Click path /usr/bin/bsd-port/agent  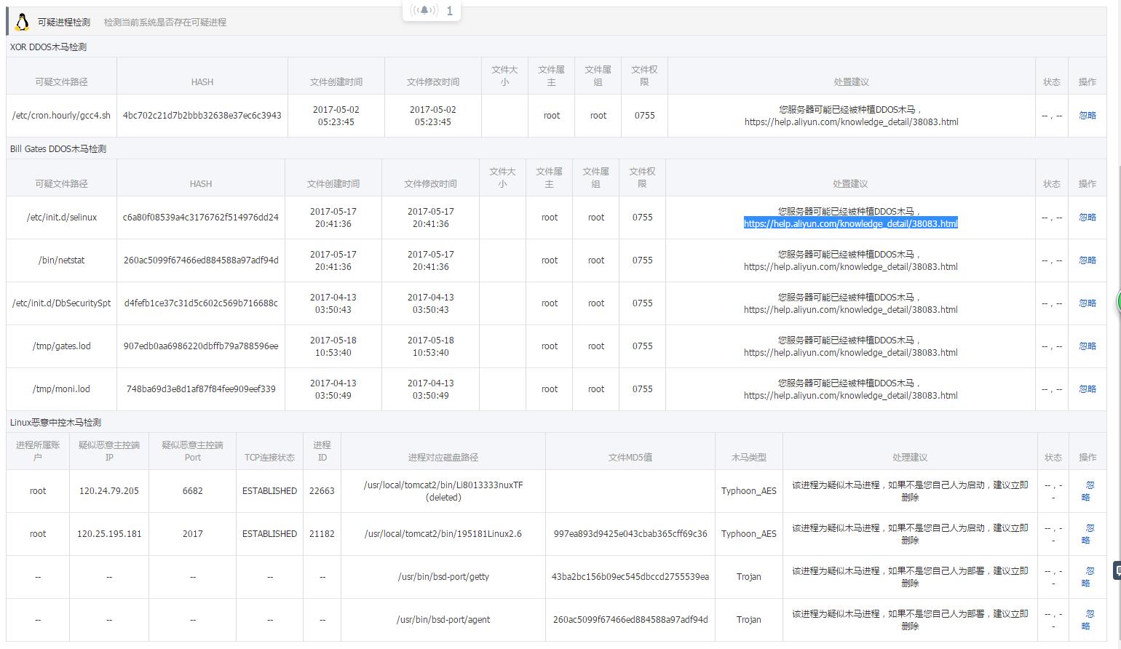click(443, 620)
